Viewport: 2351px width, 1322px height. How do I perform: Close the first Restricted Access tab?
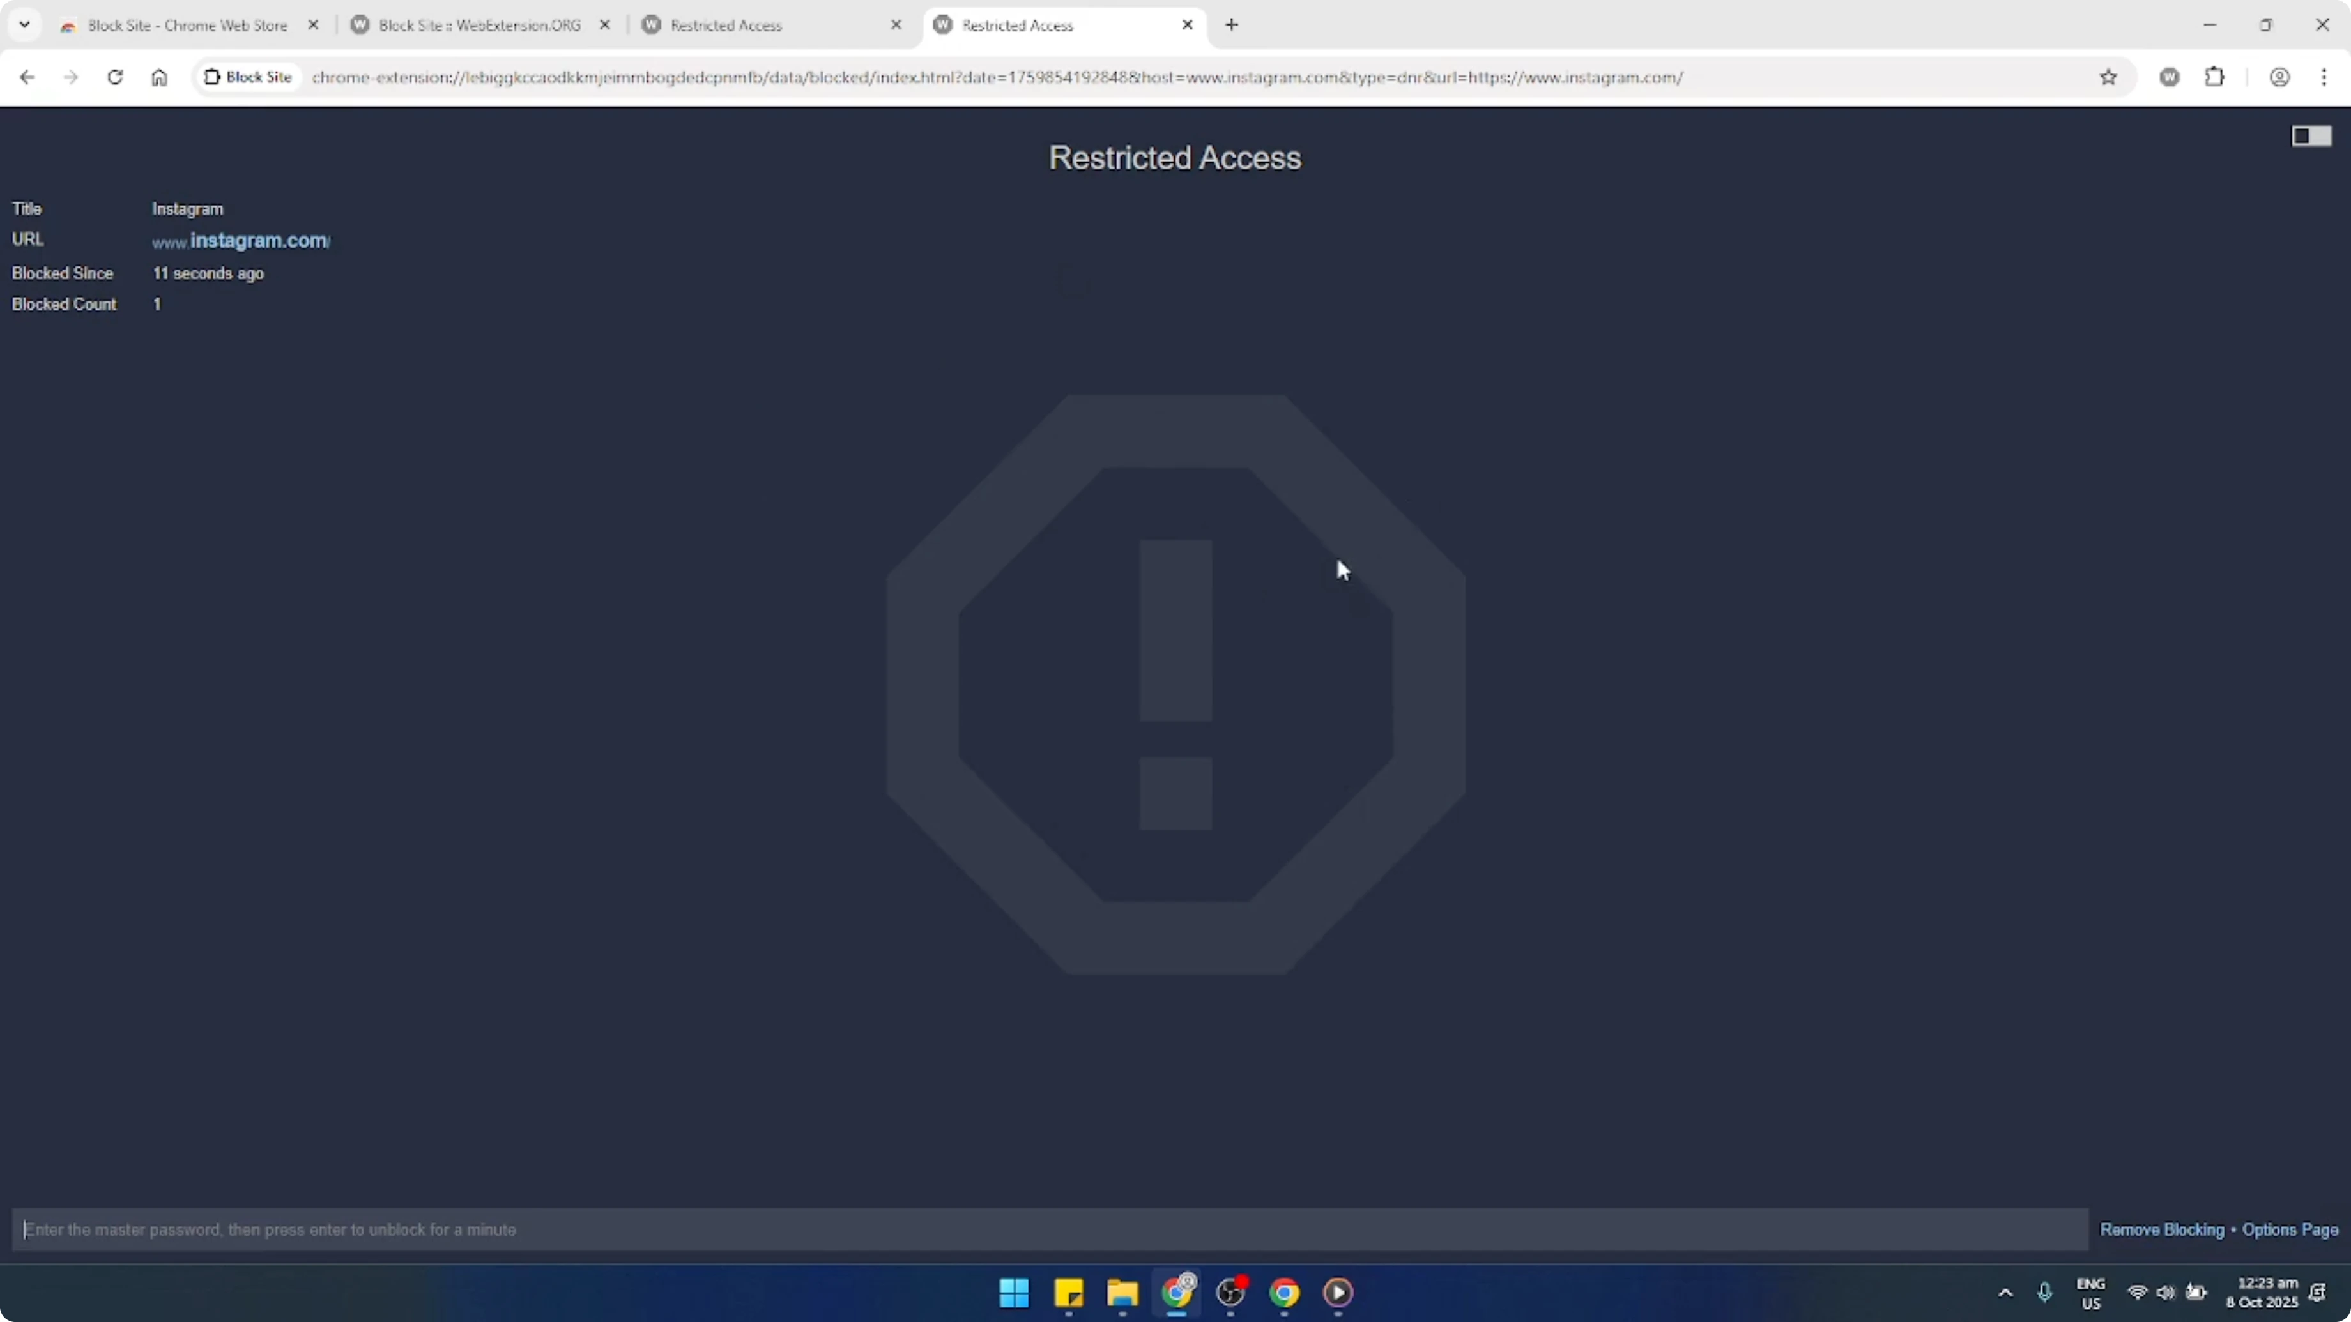pyautogui.click(x=895, y=26)
